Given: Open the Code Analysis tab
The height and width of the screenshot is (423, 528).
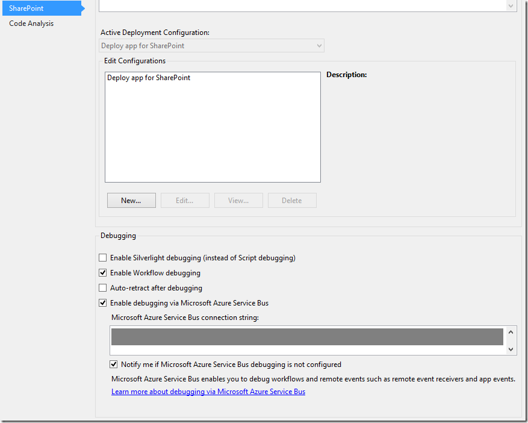Looking at the screenshot, I should (x=31, y=23).
